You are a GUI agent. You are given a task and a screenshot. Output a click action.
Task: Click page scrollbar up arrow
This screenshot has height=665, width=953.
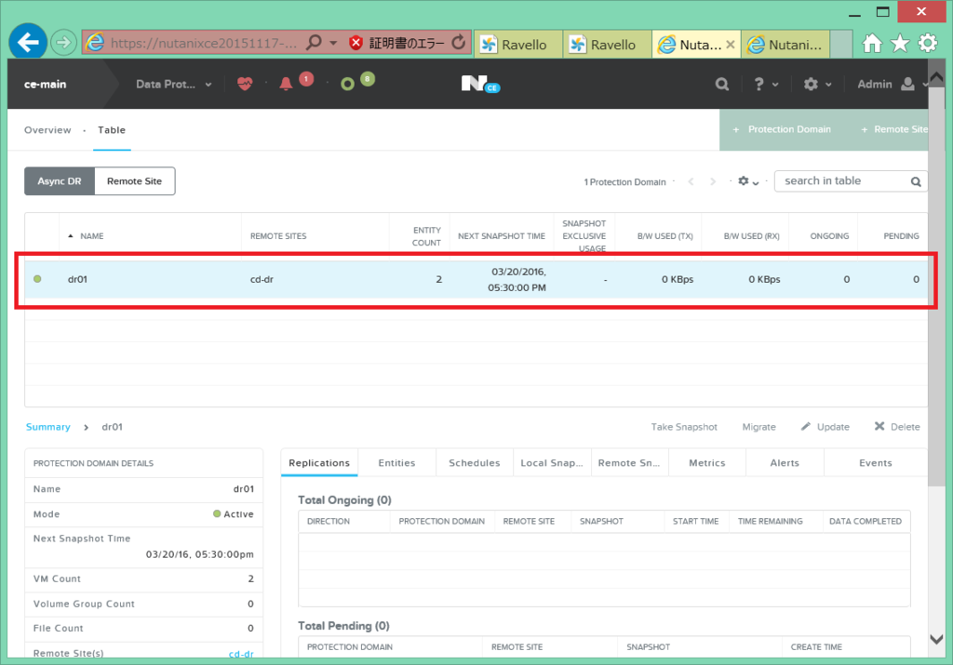pyautogui.click(x=936, y=76)
